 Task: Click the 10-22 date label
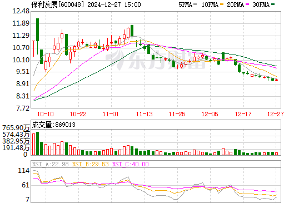pyautogui.click(x=78, y=114)
